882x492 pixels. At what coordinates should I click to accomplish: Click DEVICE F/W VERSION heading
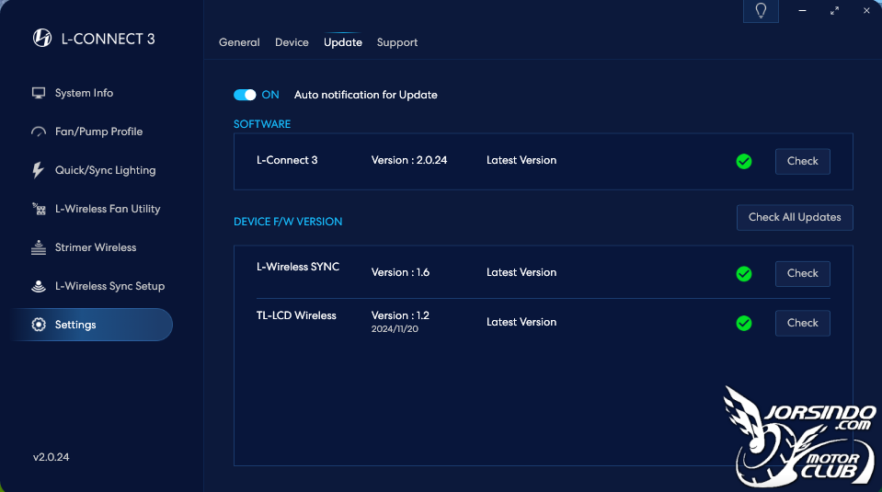pos(288,222)
